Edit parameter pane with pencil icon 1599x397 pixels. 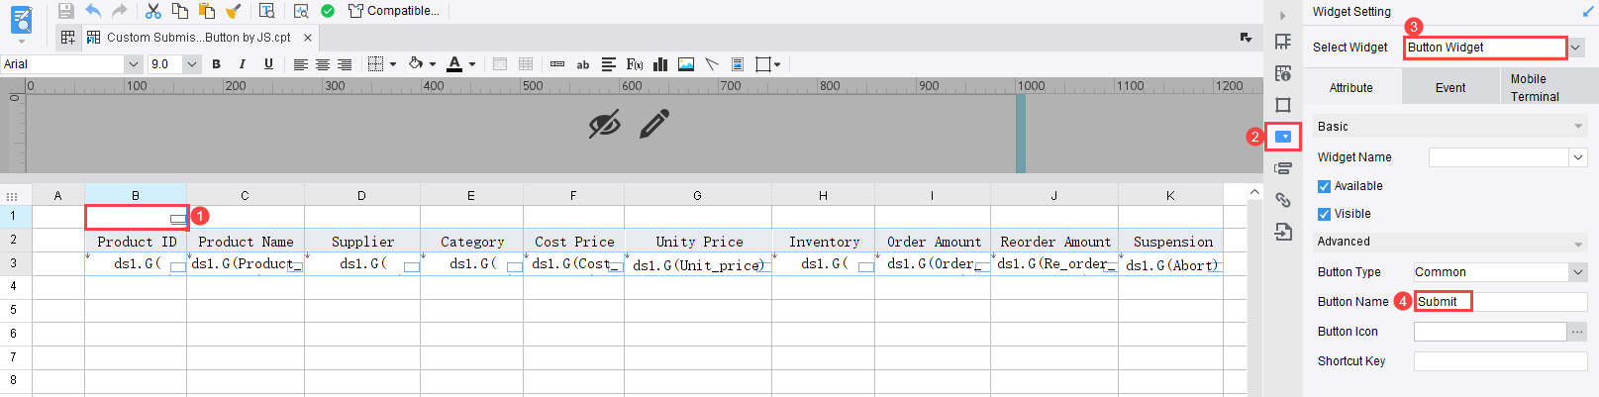tap(654, 124)
